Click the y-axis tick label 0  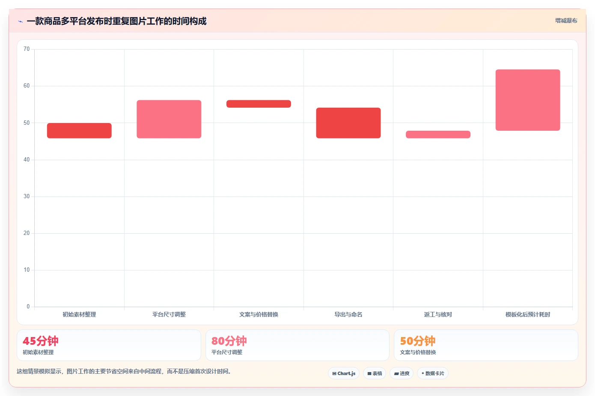[x=28, y=307]
